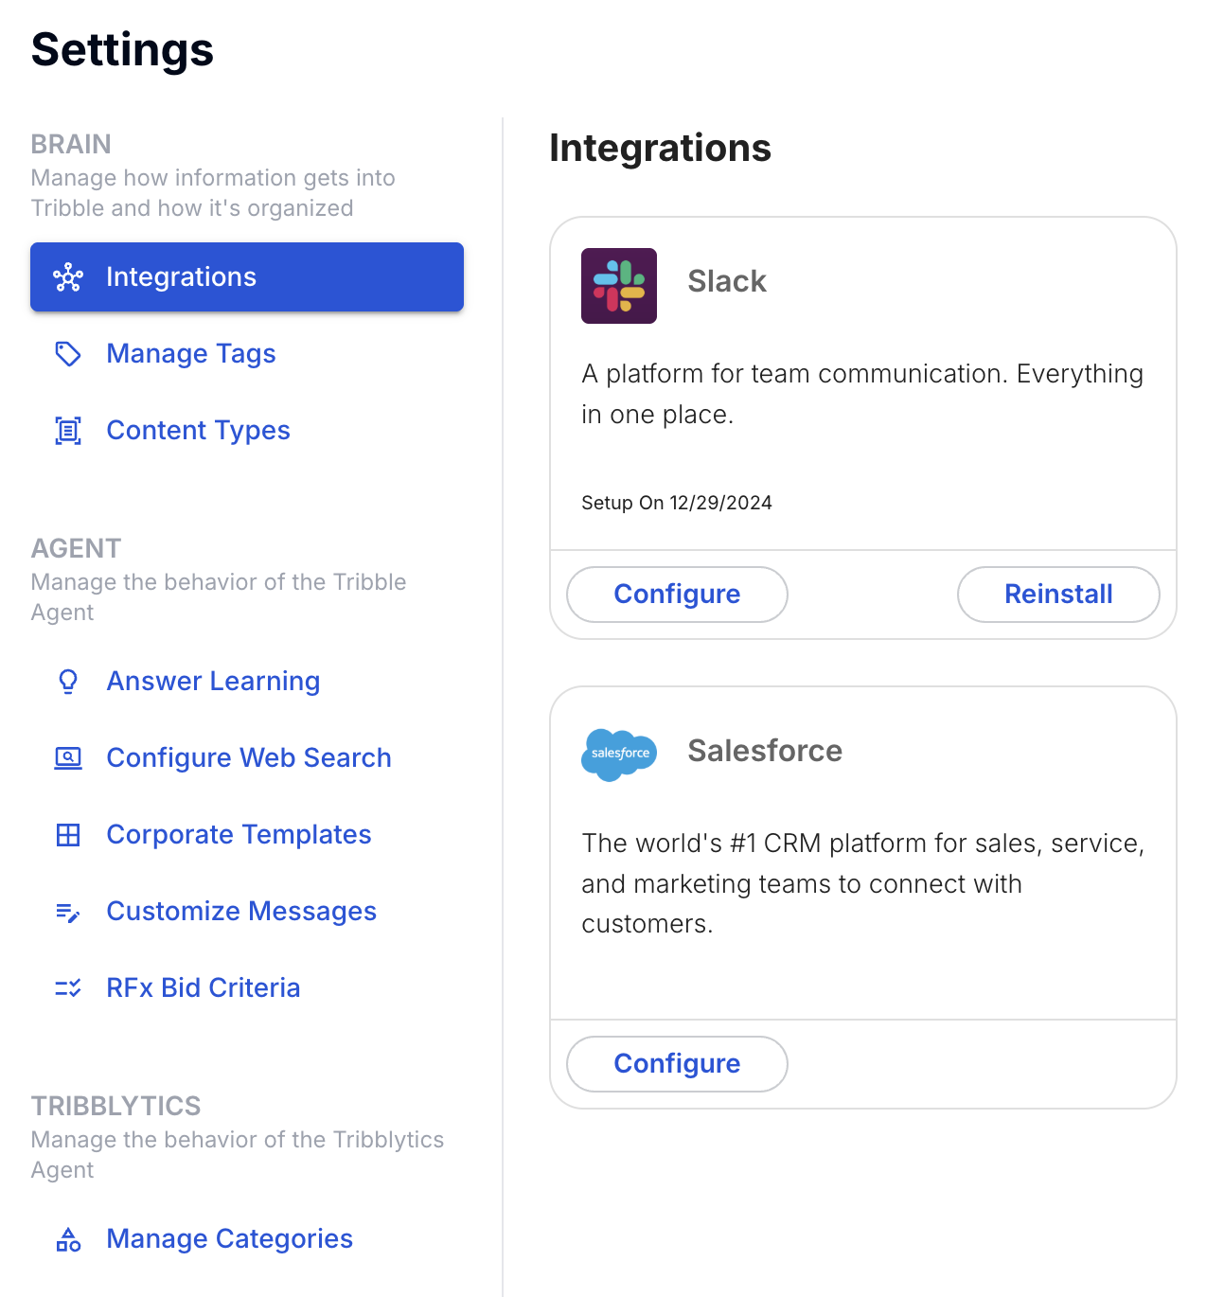The width and height of the screenshot is (1206, 1297).
Task: Click the Manage Categories hierarchy icon
Action: point(68,1239)
